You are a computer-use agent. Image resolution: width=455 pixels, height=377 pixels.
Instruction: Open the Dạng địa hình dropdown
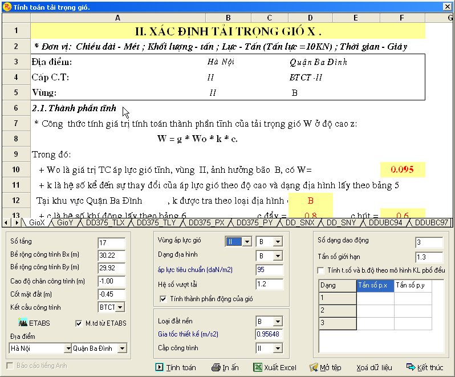coord(278,256)
